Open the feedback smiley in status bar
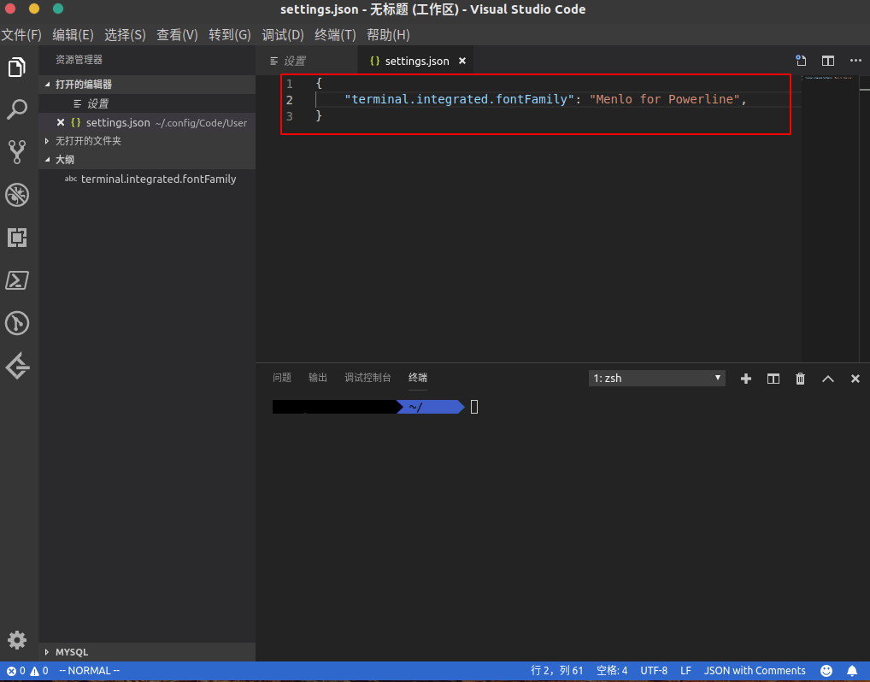The height and width of the screenshot is (682, 870). (826, 670)
